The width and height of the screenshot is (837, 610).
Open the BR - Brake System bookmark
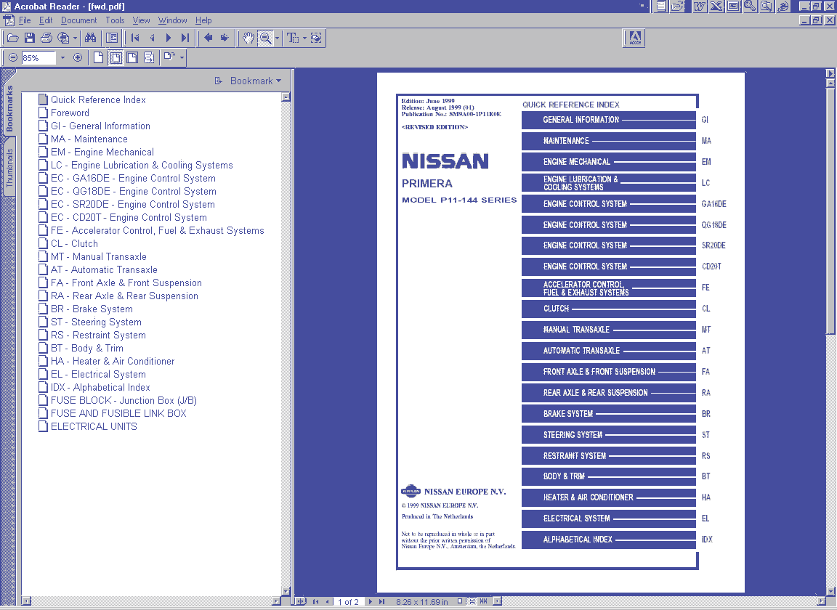click(x=92, y=309)
